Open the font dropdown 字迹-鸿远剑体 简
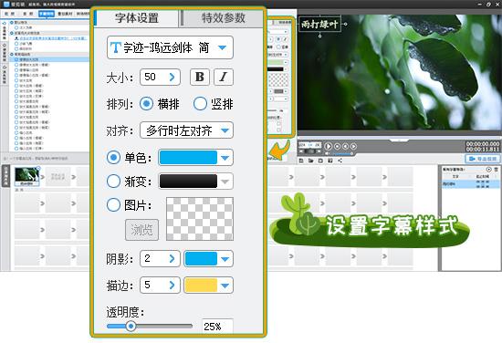This screenshot has width=502, height=343. pyautogui.click(x=170, y=47)
